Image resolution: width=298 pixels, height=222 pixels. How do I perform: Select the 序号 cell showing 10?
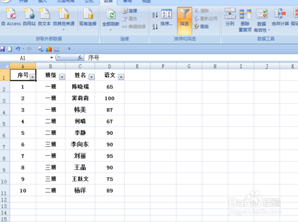pyautogui.click(x=23, y=190)
